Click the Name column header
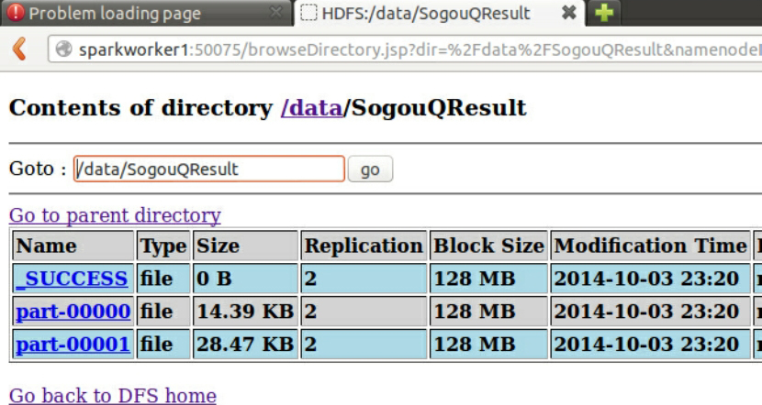This screenshot has width=762, height=405. (x=47, y=246)
